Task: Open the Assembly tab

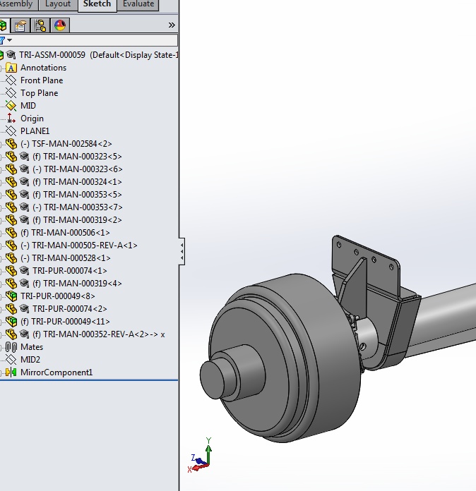Action: point(17,4)
